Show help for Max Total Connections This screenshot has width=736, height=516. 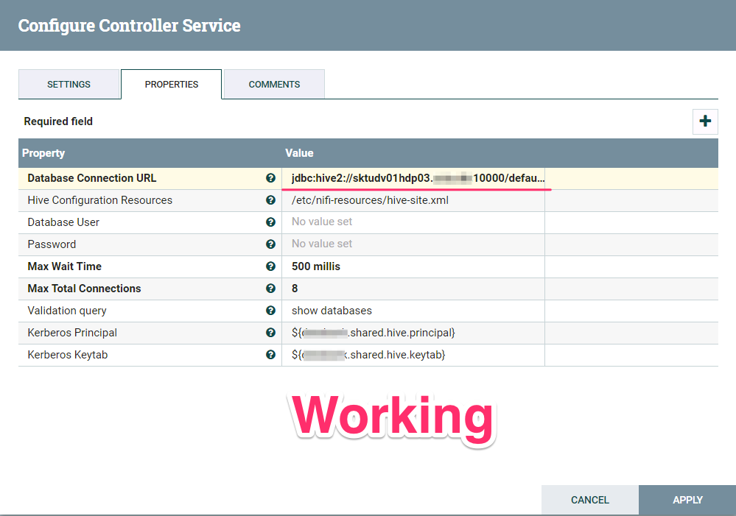pos(270,288)
